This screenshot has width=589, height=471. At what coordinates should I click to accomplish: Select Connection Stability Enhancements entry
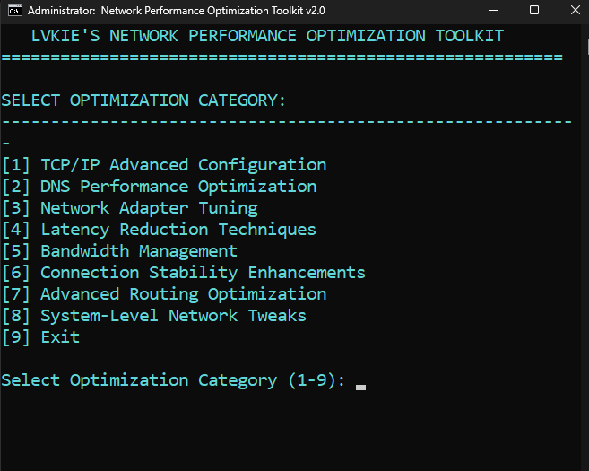coord(184,273)
